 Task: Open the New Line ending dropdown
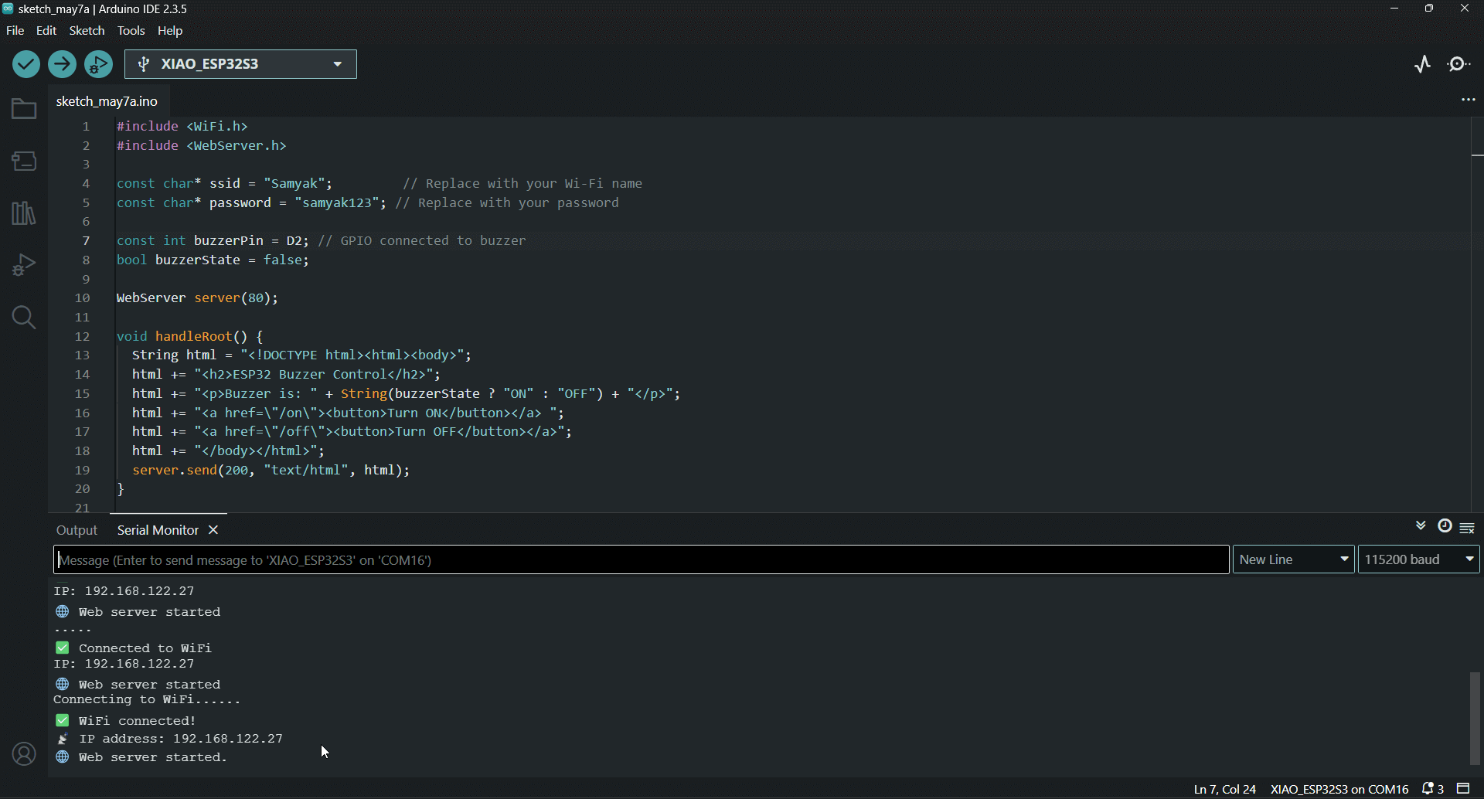point(1293,559)
